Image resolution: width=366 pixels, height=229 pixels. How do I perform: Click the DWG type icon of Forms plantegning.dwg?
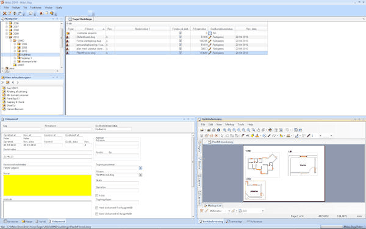click(x=68, y=41)
